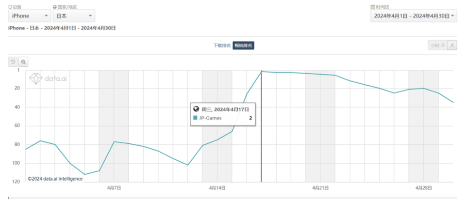Click the device icon beside 设备
466x199 pixels.
10,7
